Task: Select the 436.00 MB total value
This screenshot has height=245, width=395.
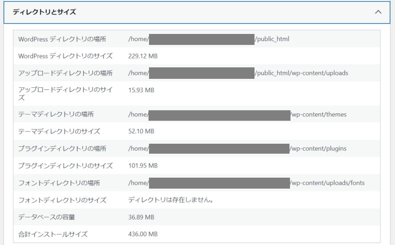Action: [x=143, y=234]
